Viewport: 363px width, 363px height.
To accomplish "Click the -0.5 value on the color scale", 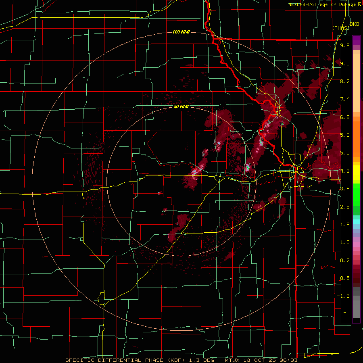I will [x=343, y=278].
